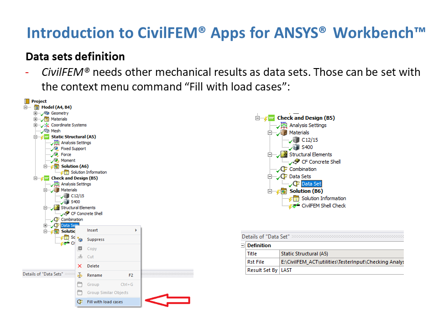Expand the Geometry tree node
438x329 pixels.
tap(36, 113)
